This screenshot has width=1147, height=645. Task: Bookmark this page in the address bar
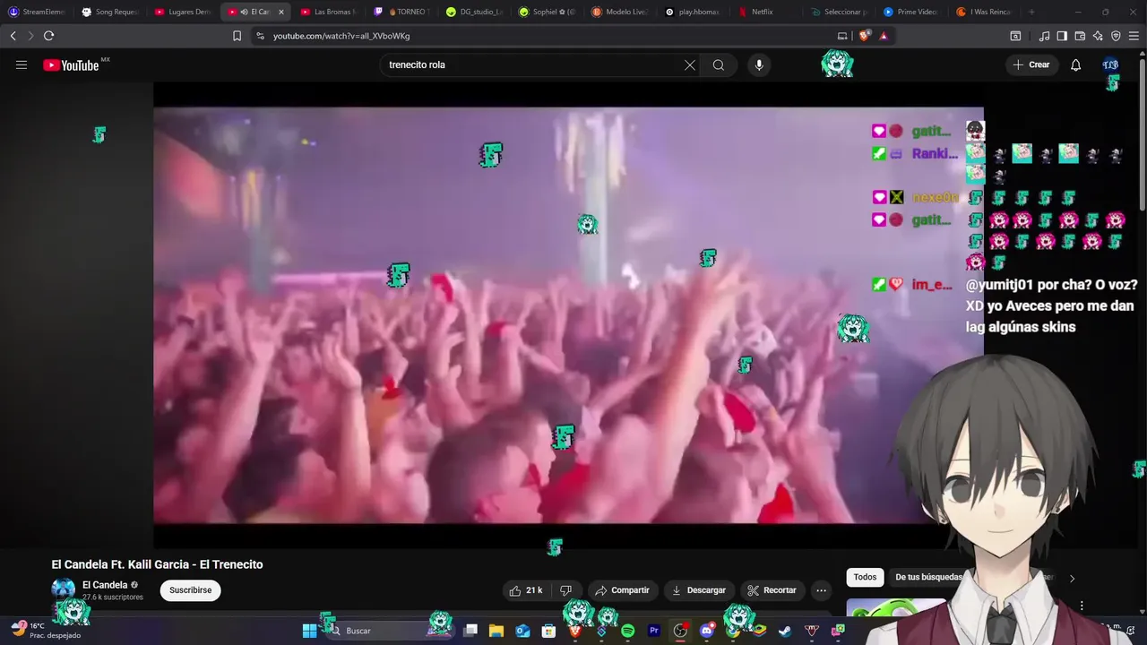click(237, 36)
